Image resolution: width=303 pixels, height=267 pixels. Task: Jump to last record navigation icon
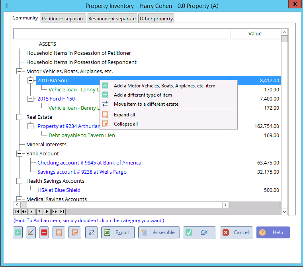pos(62,212)
